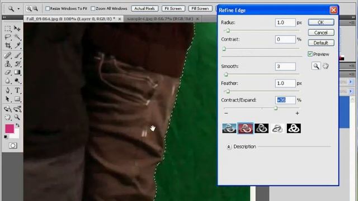Toggle Quick Mask mode button
358x201 pixels.
coord(13,146)
